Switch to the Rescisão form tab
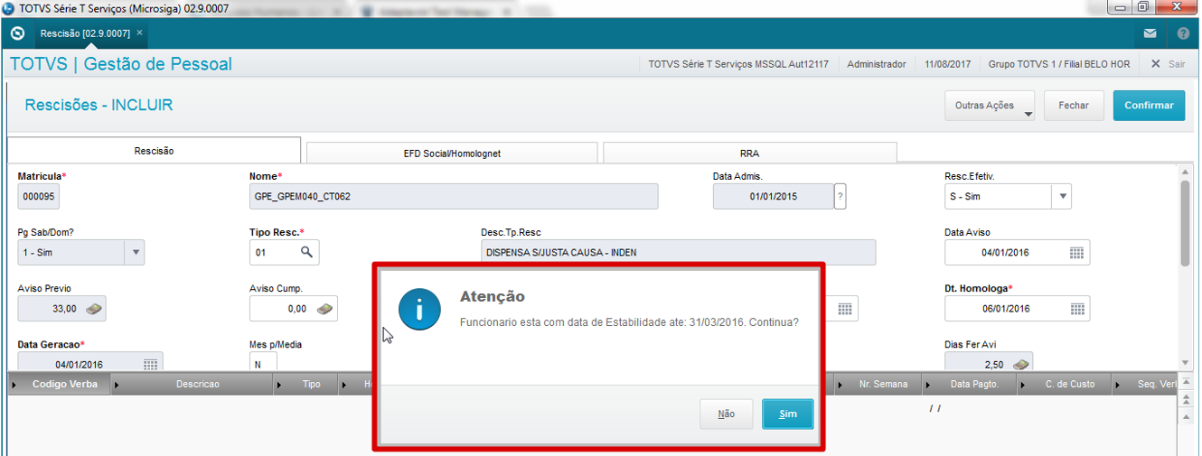The height and width of the screenshot is (456, 1202). point(154,151)
